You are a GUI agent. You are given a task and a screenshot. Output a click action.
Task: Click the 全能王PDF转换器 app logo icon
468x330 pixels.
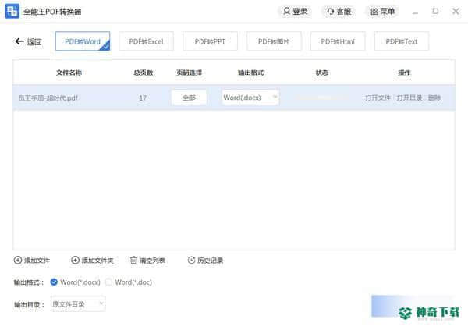coord(12,12)
